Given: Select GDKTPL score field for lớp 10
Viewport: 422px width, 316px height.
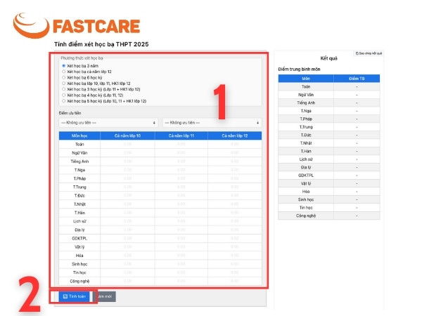Looking at the screenshot, I should [x=127, y=238].
